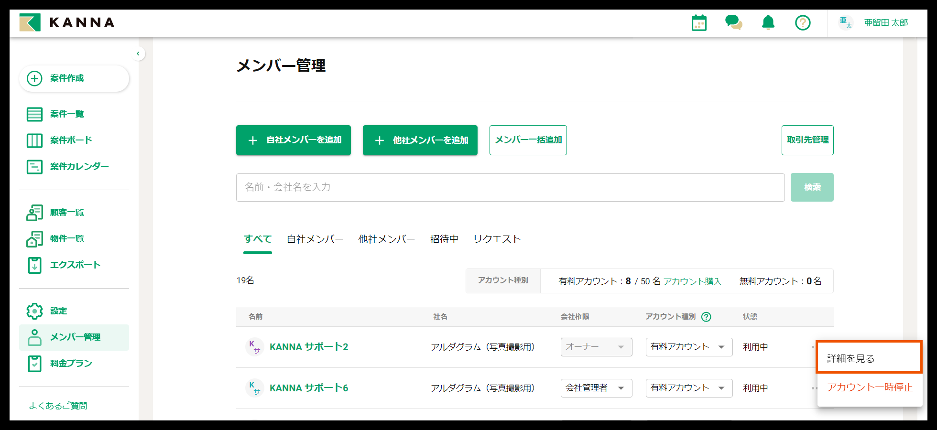937x430 pixels.
Task: Click the アカウント種別 help icon
Action: (706, 317)
